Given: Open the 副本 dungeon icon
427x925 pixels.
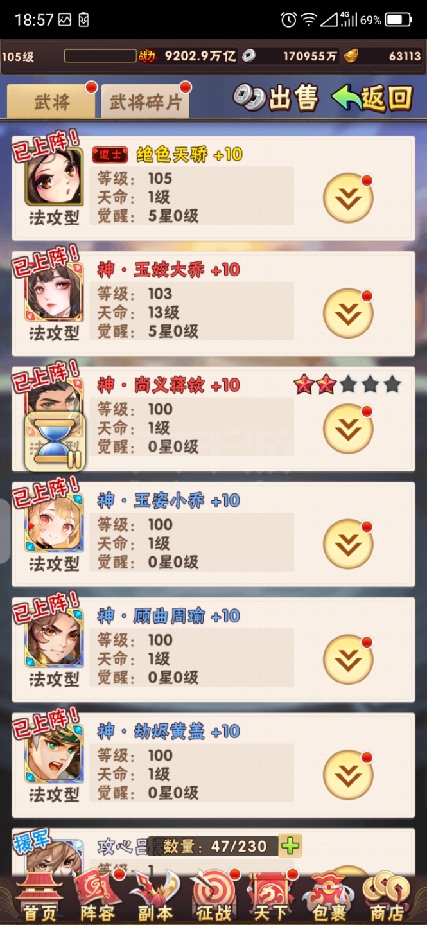Looking at the screenshot, I should (154, 897).
